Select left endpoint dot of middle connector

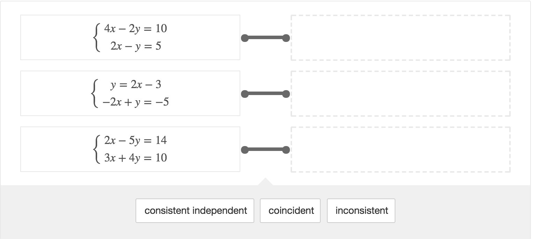245,94
